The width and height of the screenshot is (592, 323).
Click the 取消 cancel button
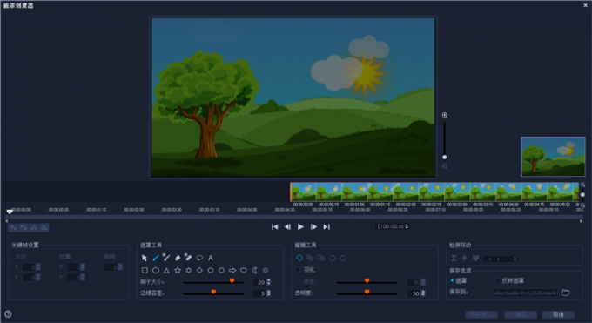click(x=558, y=314)
